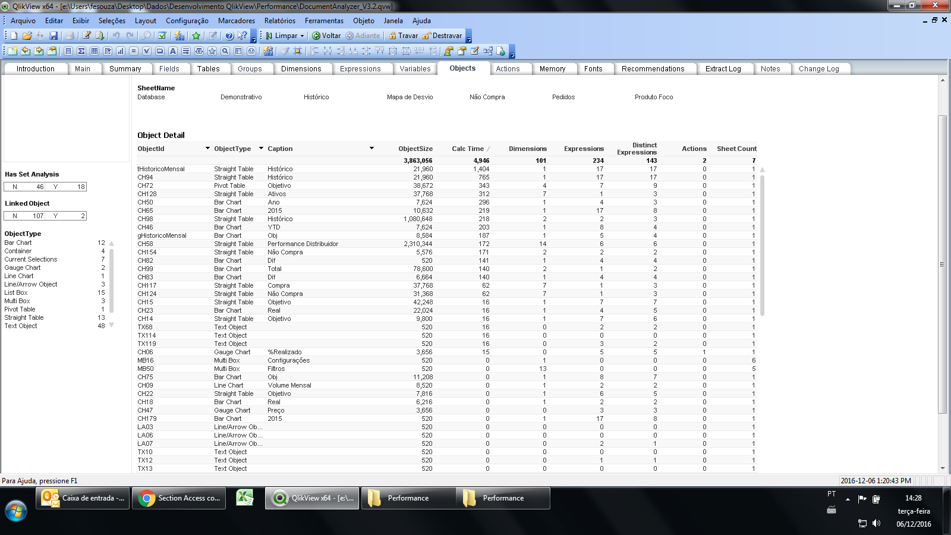Open Current Selections via the green checkmark icon
This screenshot has height=535, width=951.
pyautogui.click(x=162, y=36)
